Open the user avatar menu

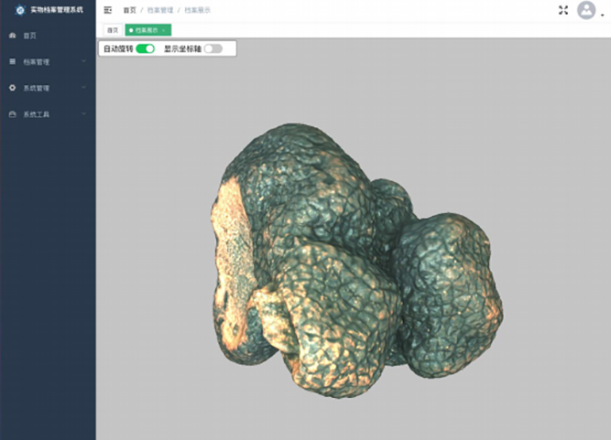tap(585, 11)
